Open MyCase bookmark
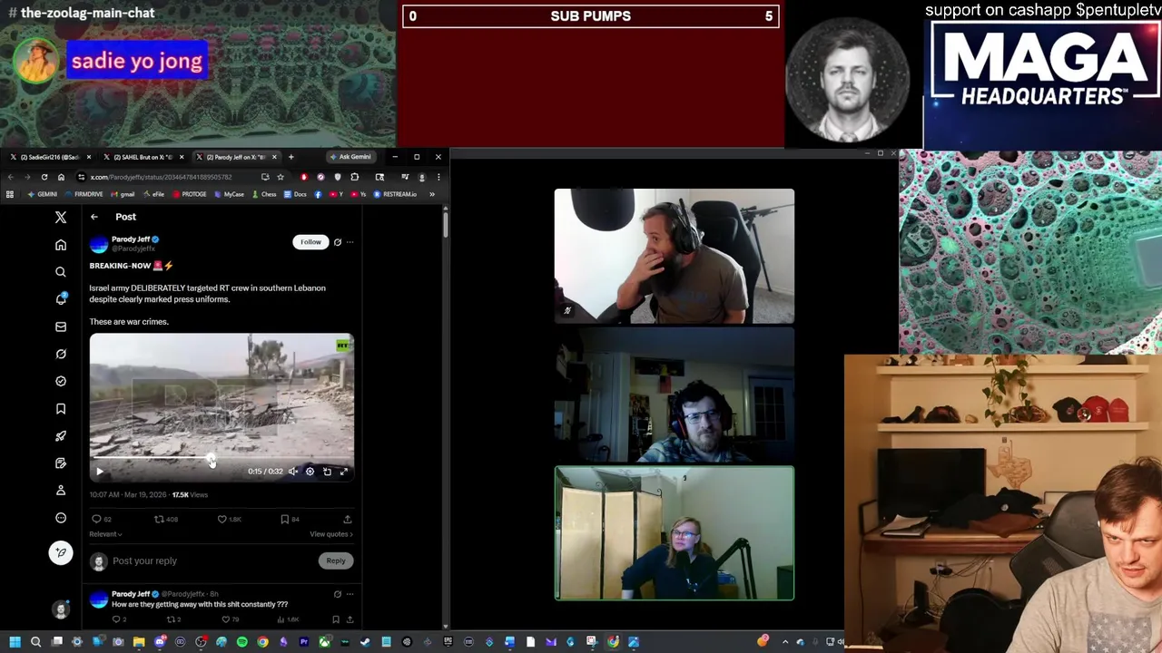Viewport: 1162px width, 653px height. point(231,194)
